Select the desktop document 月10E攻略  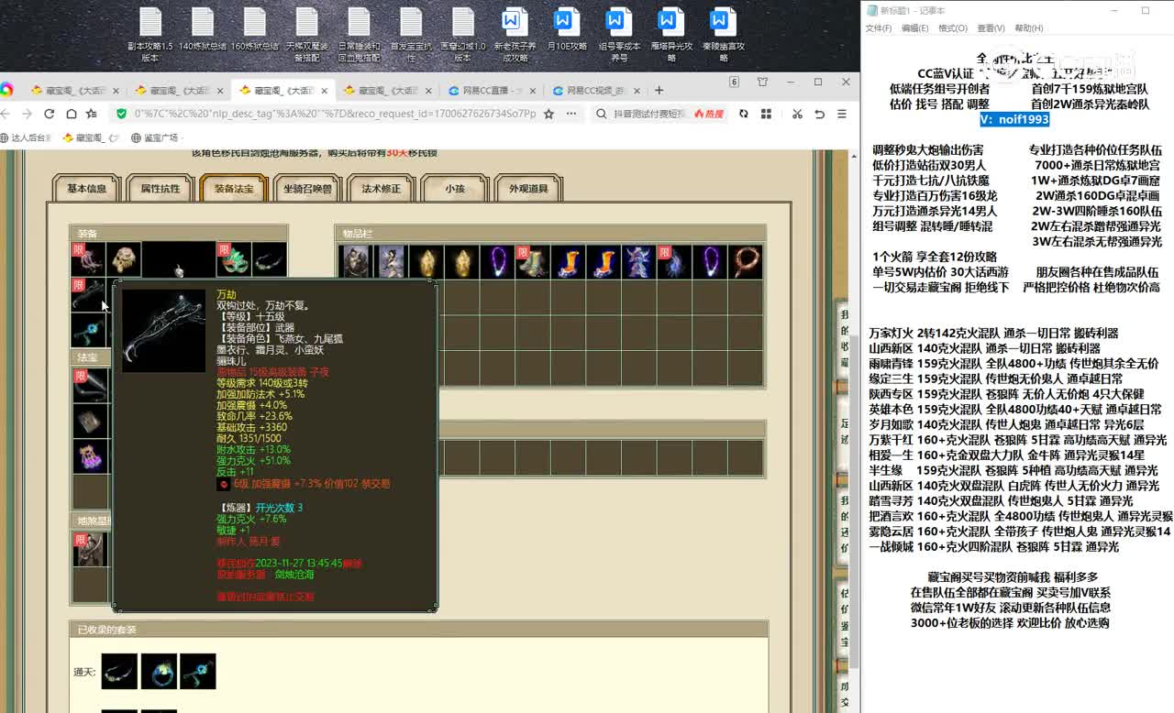click(567, 30)
